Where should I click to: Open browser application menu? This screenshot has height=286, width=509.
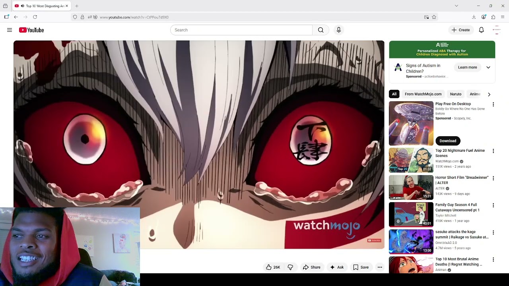(x=503, y=17)
